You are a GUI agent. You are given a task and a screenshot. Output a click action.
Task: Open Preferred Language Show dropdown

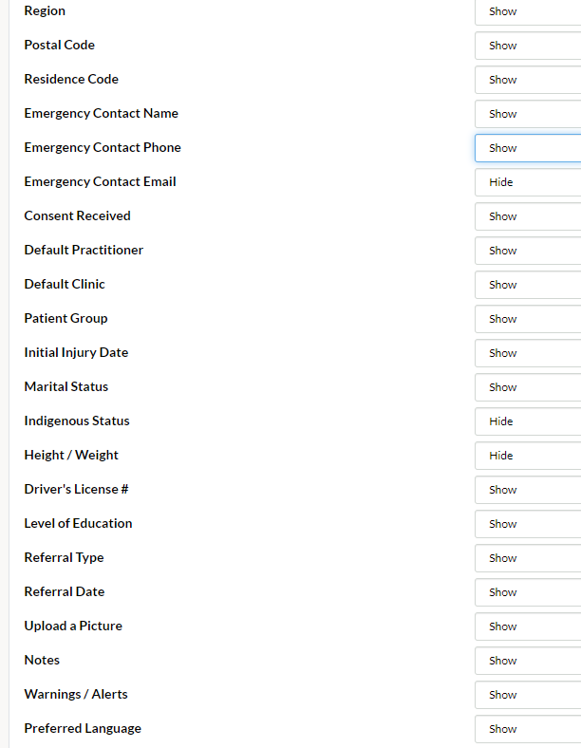528,729
